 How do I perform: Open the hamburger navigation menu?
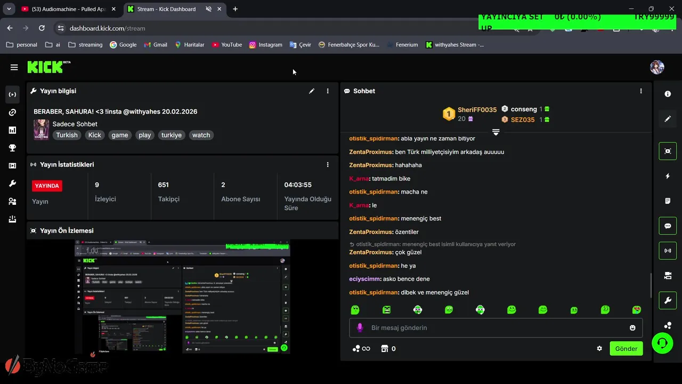[x=14, y=67]
